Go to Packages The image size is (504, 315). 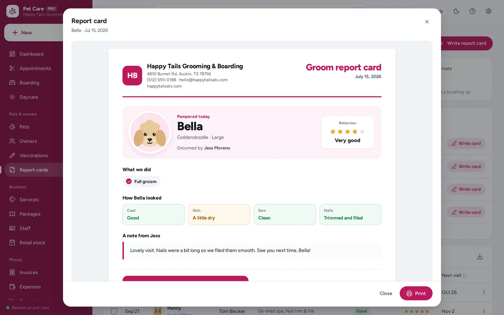point(30,214)
